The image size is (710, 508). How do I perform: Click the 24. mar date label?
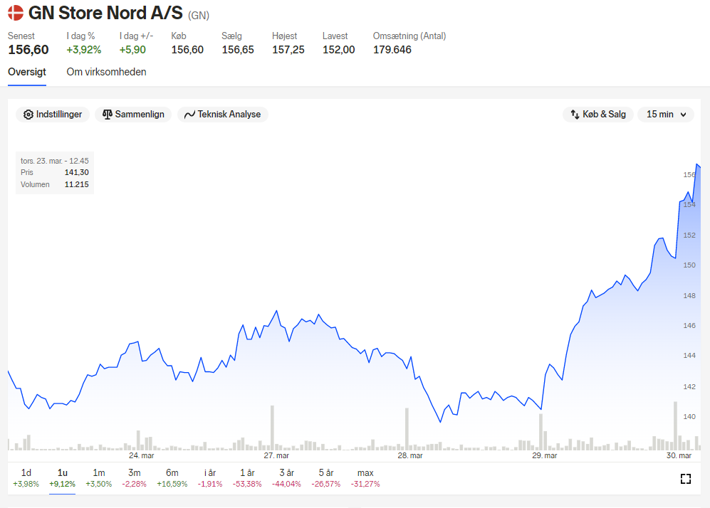(x=141, y=455)
